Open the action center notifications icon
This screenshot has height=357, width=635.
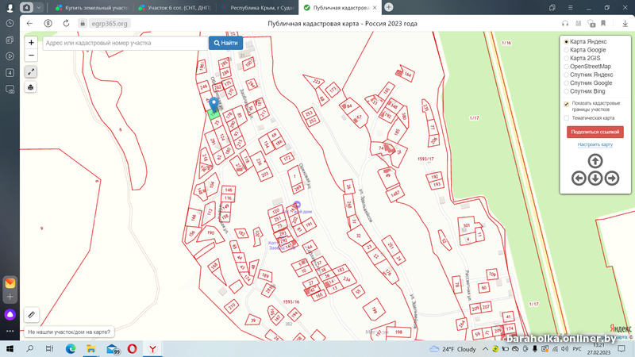(622, 349)
